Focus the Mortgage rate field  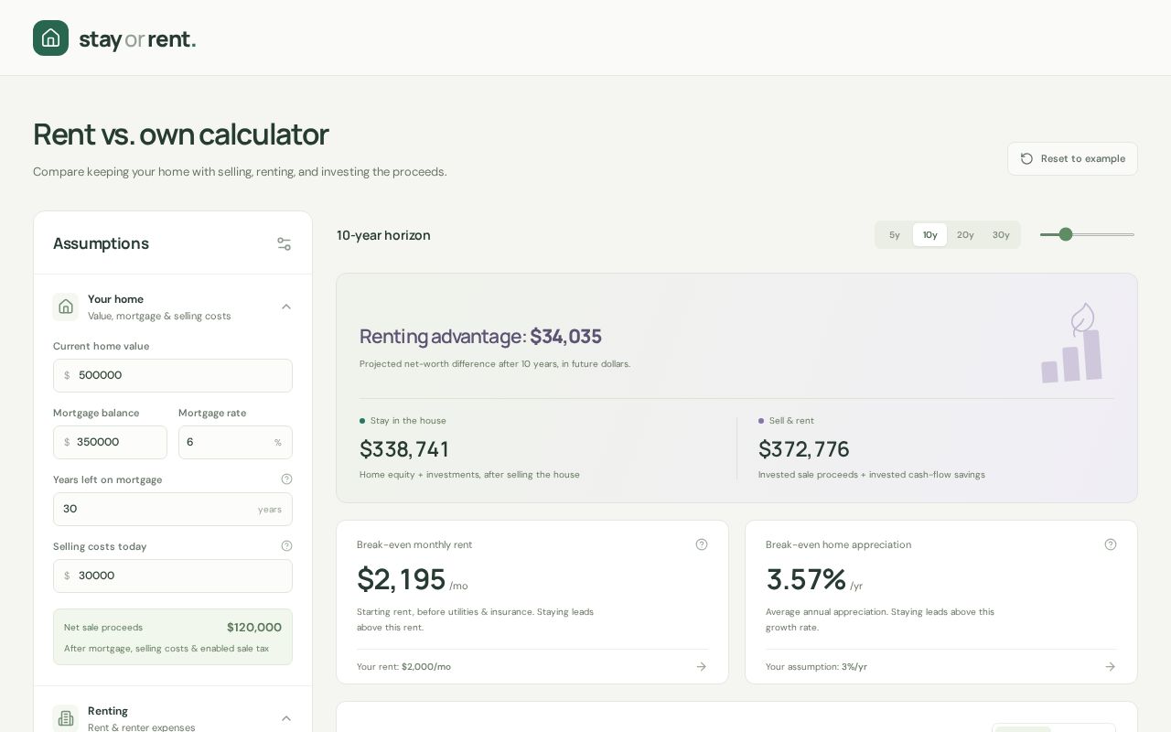pos(235,442)
